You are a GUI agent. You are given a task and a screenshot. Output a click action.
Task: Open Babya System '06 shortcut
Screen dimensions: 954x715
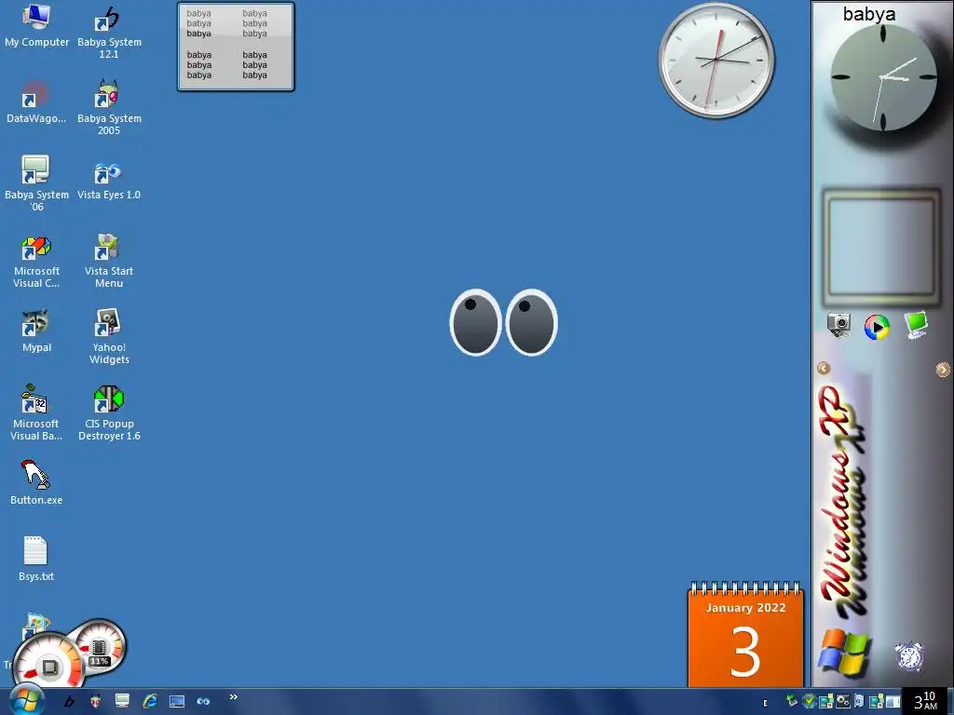point(36,183)
